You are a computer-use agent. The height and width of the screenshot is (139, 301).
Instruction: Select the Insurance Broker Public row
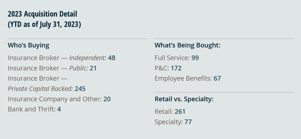coord(52,68)
